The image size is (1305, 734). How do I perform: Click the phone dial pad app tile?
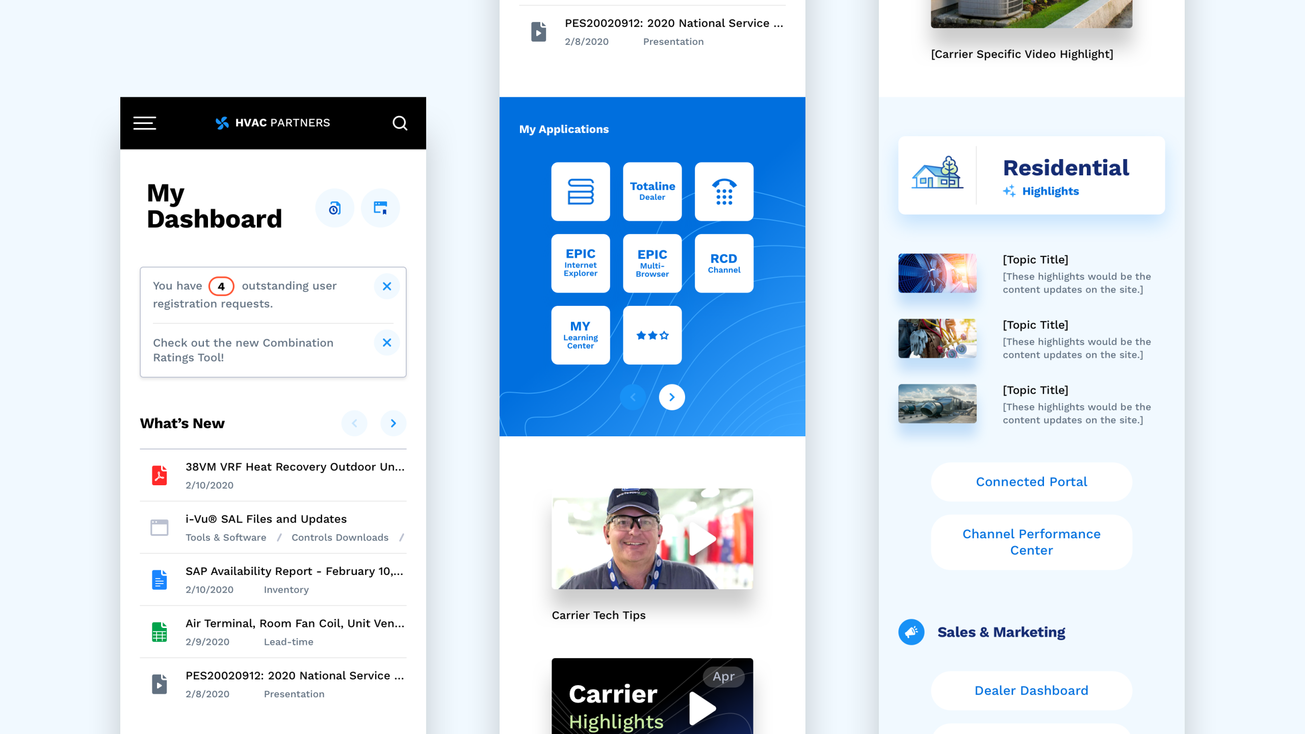coord(724,192)
